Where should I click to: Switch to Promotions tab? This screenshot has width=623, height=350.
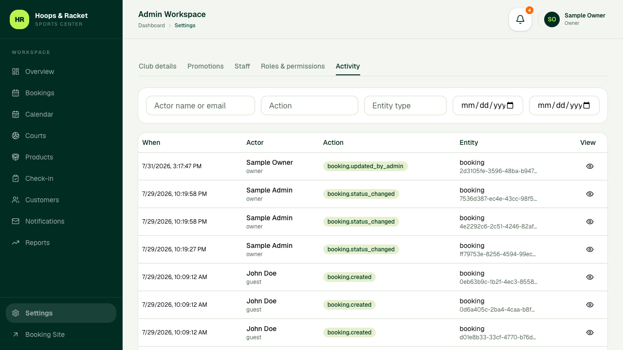[205, 66]
